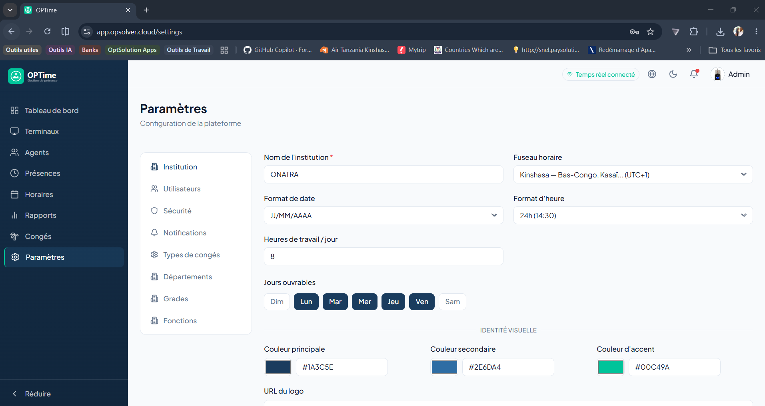The width and height of the screenshot is (765, 406).
Task: Click the Congés sidebar item
Action: click(64, 236)
